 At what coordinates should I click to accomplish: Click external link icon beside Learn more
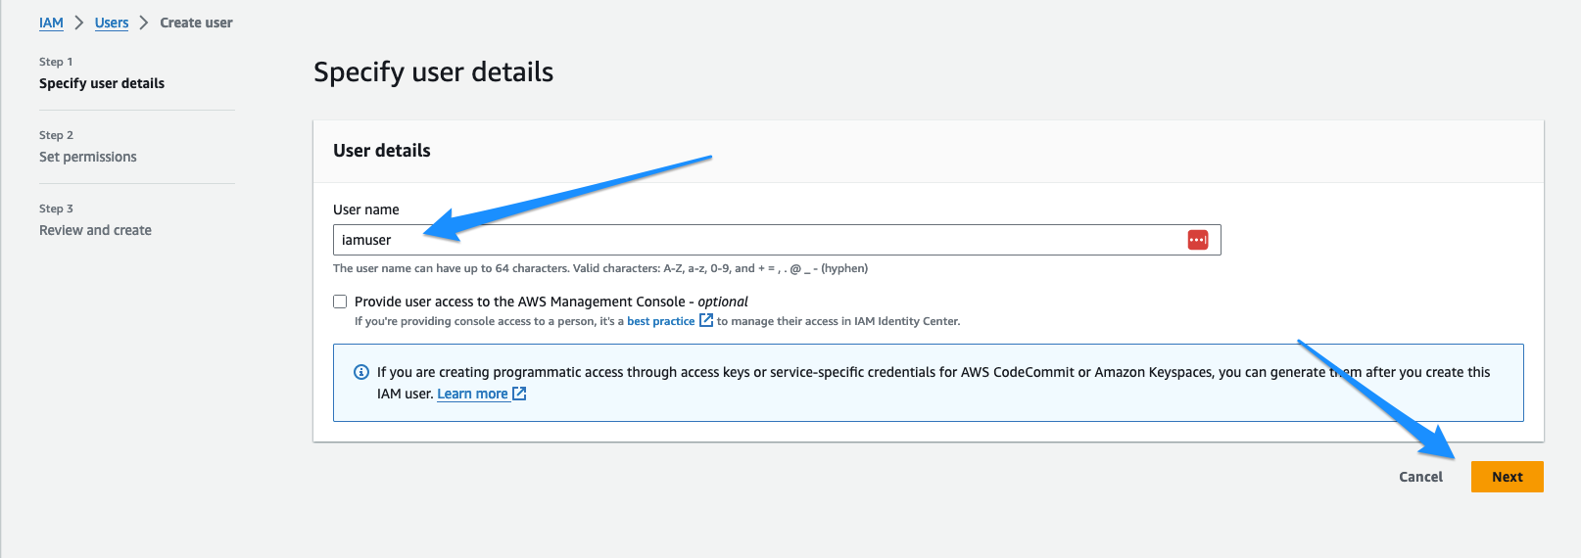tap(519, 394)
